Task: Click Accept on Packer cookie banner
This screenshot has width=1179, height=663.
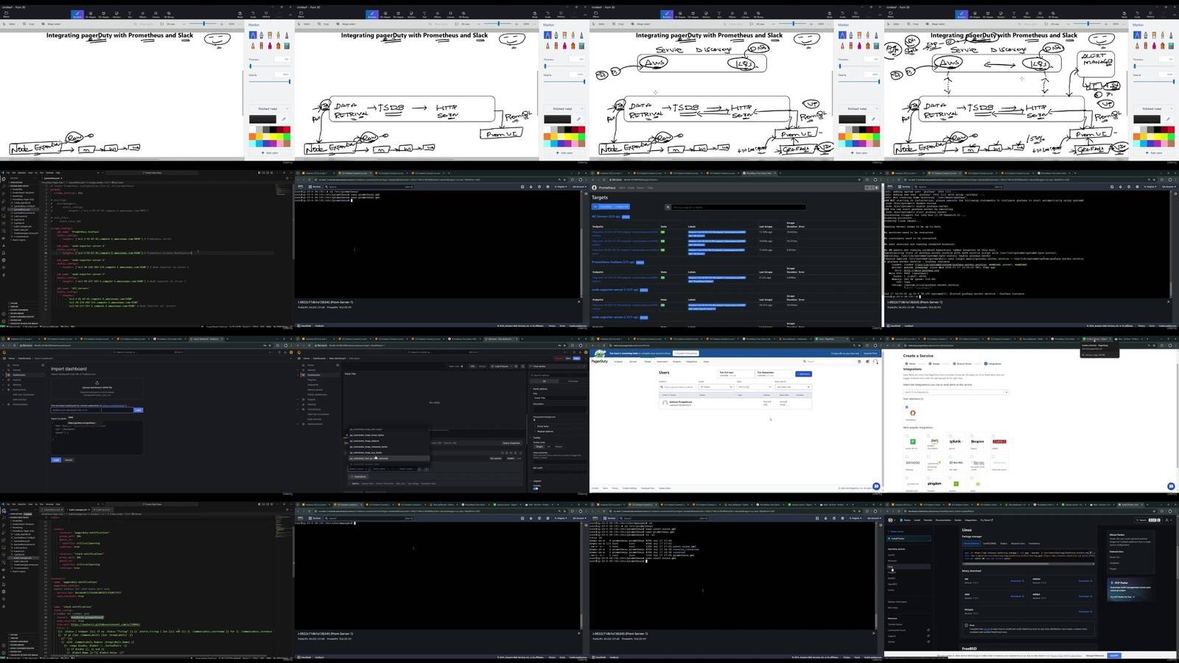Action: pyautogui.click(x=1113, y=655)
